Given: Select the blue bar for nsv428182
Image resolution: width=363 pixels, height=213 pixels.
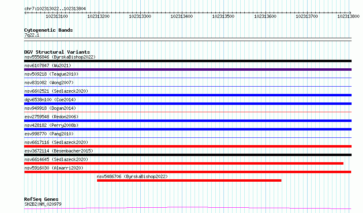Looking at the screenshot, I should click(x=188, y=129).
